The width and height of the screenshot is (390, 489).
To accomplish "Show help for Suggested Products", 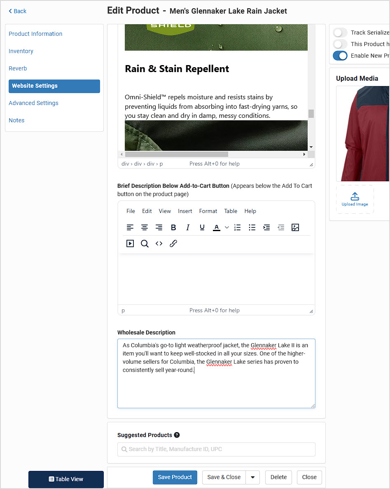I will (x=177, y=435).
